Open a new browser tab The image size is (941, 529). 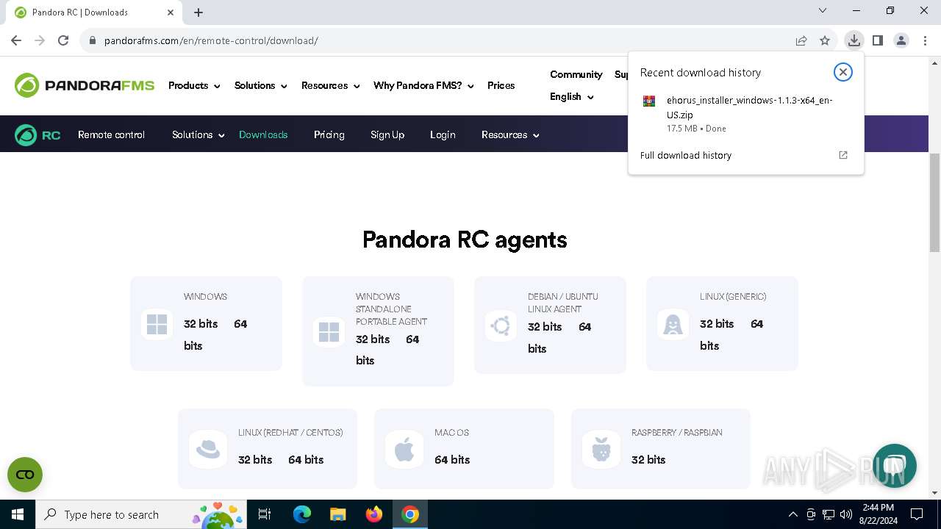pyautogui.click(x=198, y=12)
